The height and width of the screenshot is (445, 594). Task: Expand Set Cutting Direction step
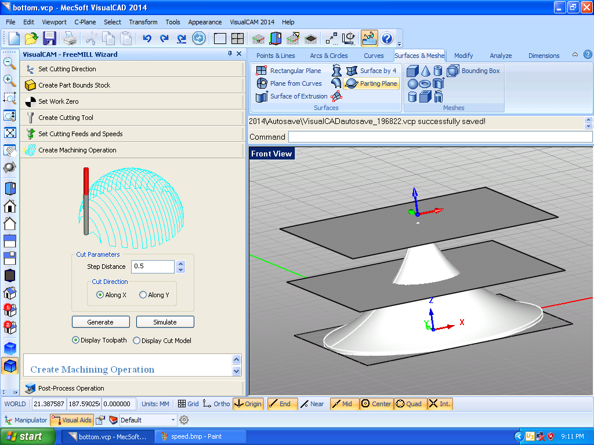[133, 69]
